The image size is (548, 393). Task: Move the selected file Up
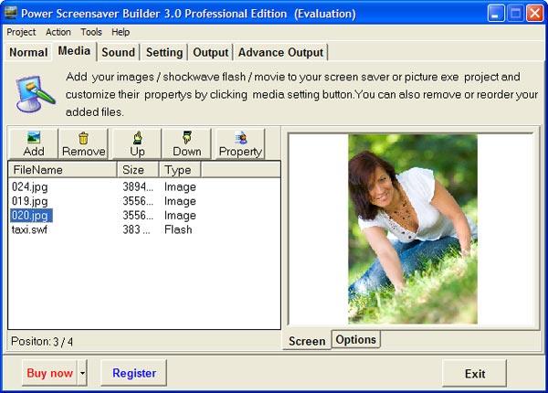[137, 143]
